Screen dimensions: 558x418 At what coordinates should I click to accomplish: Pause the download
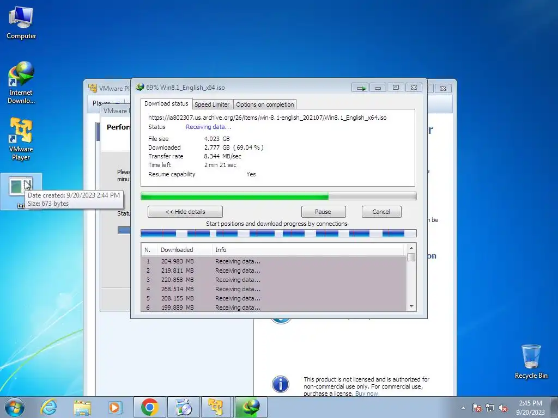point(323,212)
